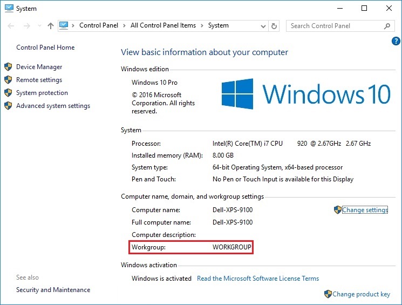This screenshot has height=305, width=402.
Task: Click shield icon beside System protection
Action: [8, 93]
